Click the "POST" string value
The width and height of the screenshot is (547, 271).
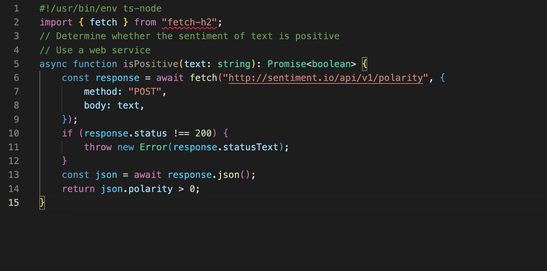point(145,92)
